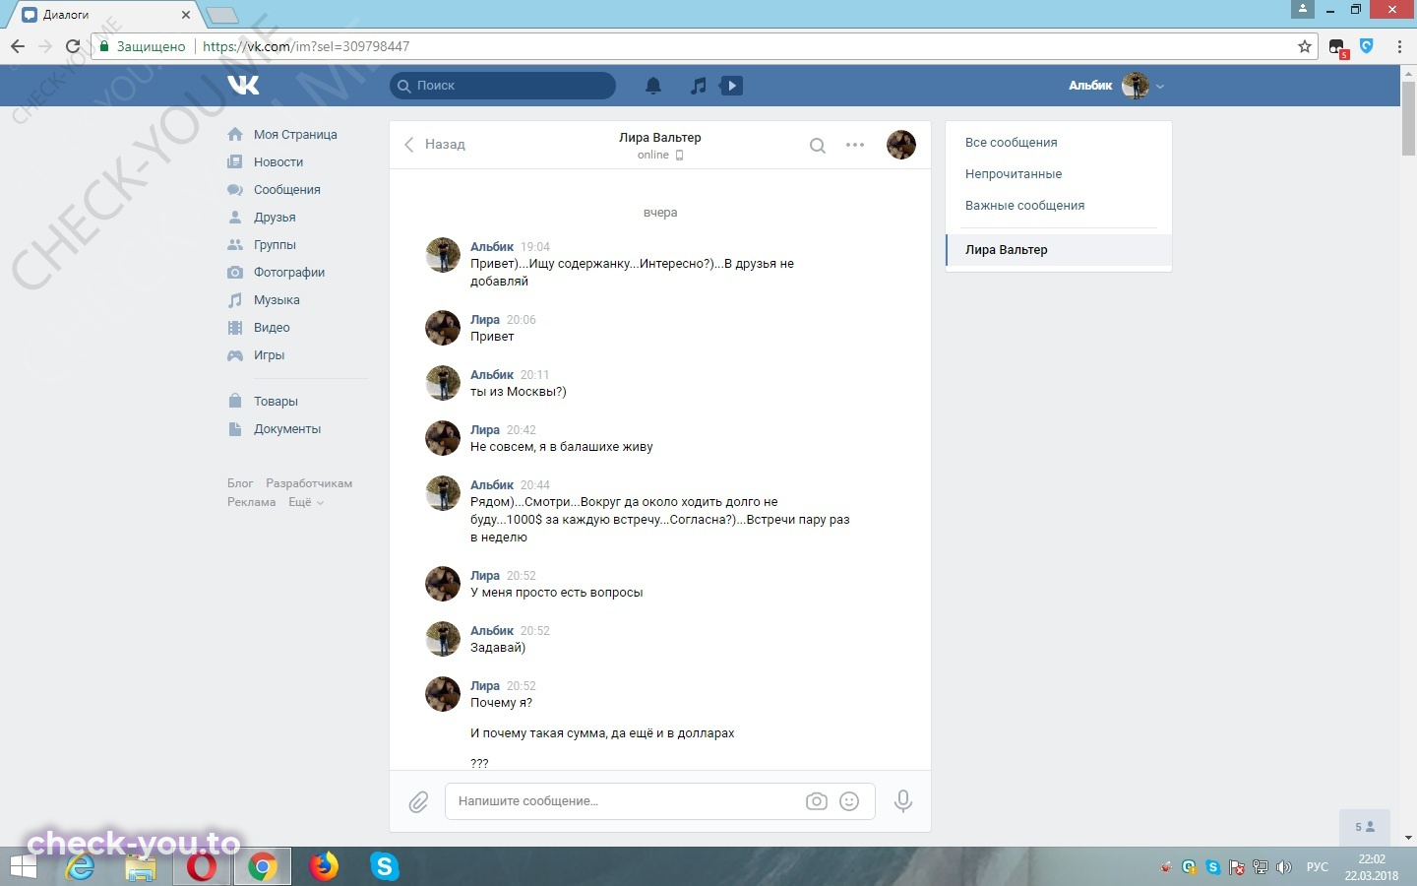Open Альбик avatar beside 20:11 message
The height and width of the screenshot is (886, 1417).
(x=443, y=383)
